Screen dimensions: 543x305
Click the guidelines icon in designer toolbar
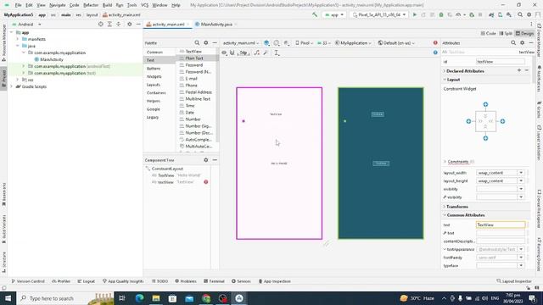tap(277, 53)
